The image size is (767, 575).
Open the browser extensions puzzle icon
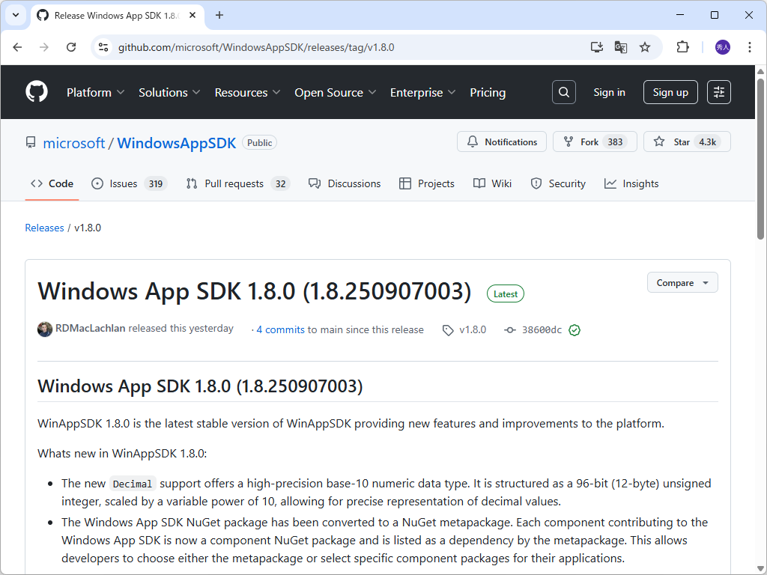coord(682,46)
